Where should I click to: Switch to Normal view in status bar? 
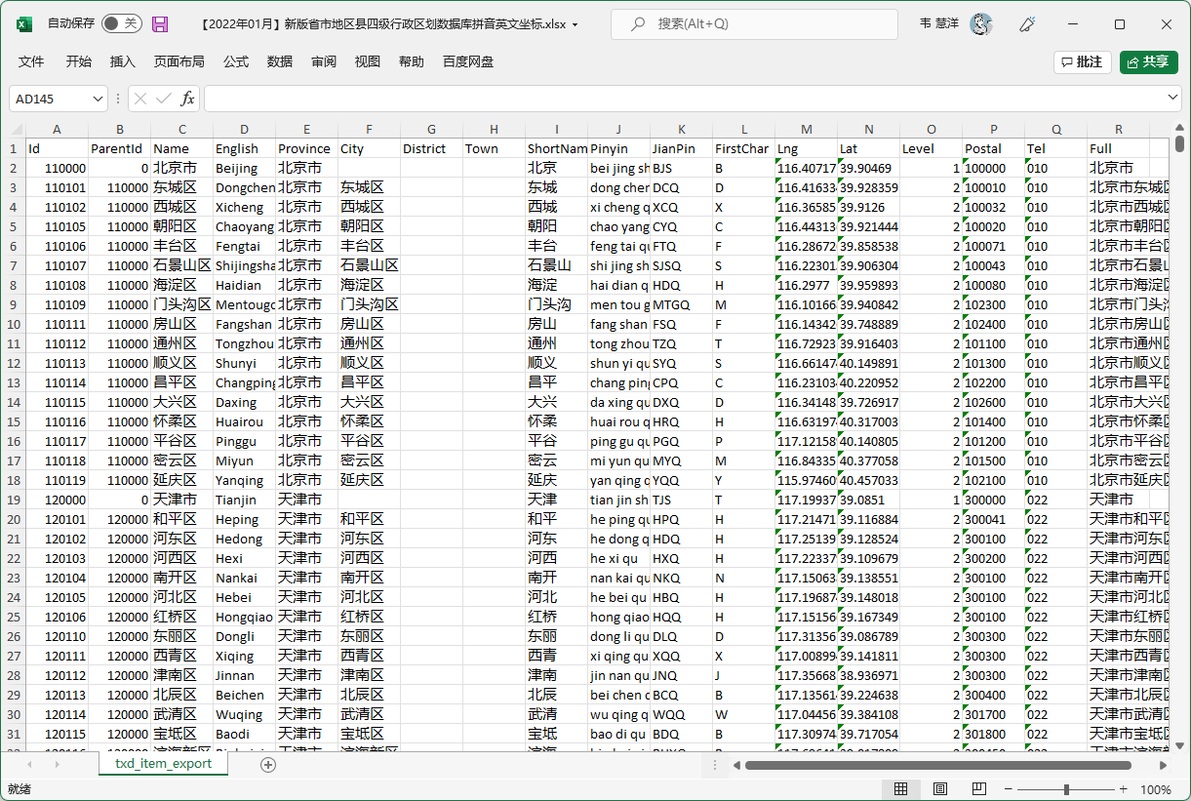[x=901, y=789]
